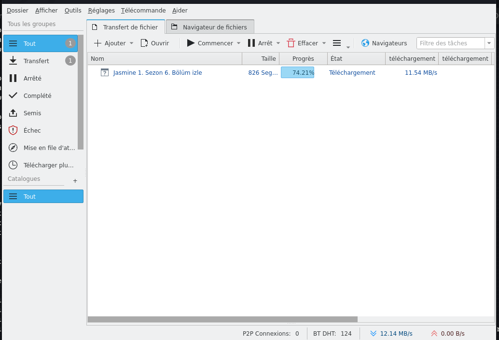Click the Effacer trash icon
The height and width of the screenshot is (340, 499).
(291, 43)
